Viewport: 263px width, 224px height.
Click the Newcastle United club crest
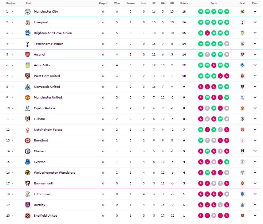coord(28,87)
